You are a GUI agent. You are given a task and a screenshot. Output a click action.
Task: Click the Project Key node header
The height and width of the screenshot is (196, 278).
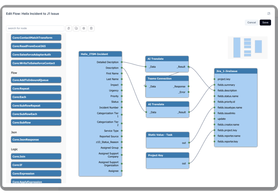pyautogui.click(x=168, y=155)
